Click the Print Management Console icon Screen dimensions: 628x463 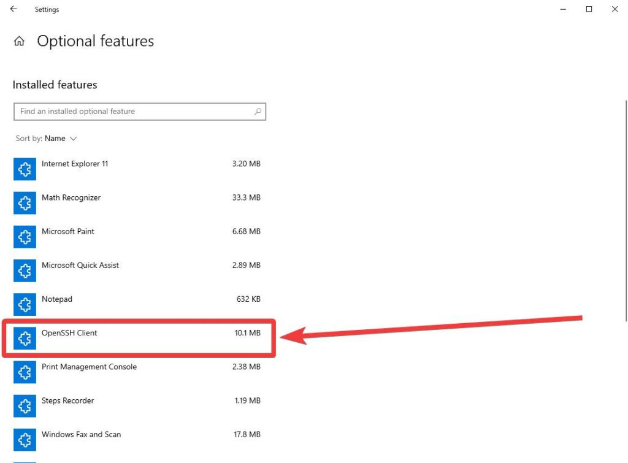pyautogui.click(x=24, y=372)
